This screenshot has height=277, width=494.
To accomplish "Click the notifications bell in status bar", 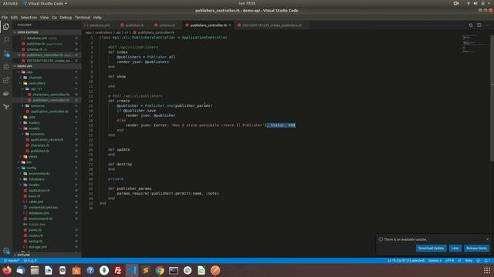I will (x=487, y=261).
